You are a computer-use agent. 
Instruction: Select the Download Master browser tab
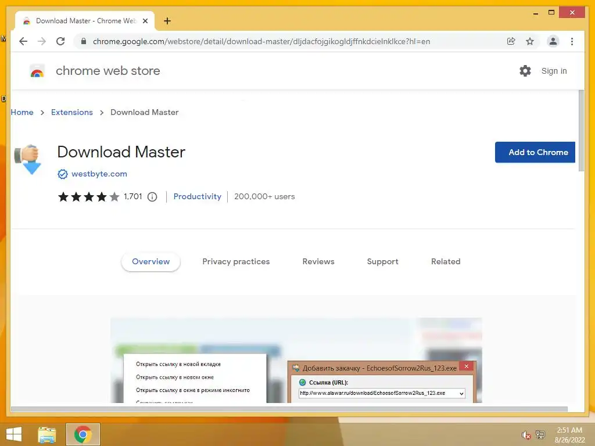coord(85,21)
